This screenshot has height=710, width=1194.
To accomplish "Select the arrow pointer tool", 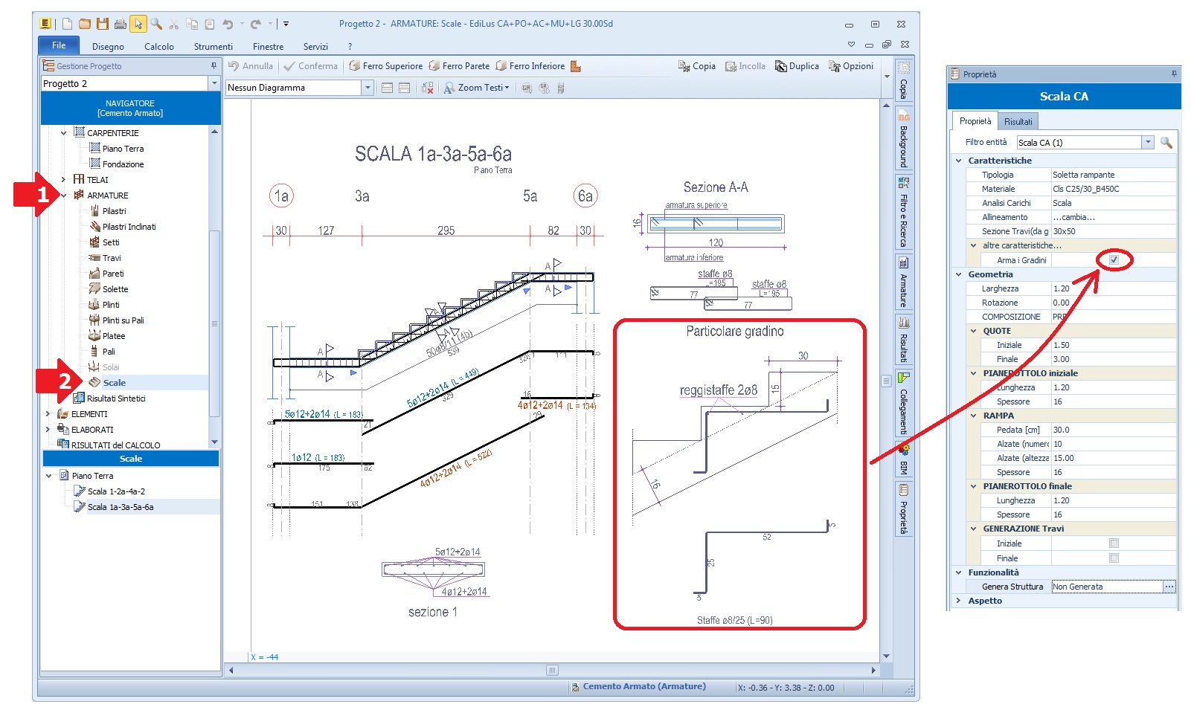I will coord(138,24).
